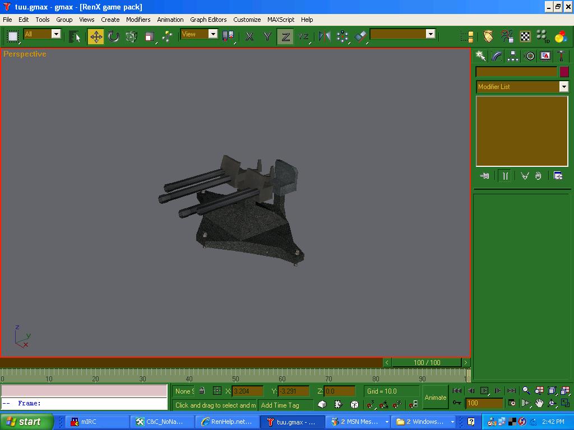Screen dimensions: 574x430
Task: Toggle the pin stack button
Action: (x=485, y=176)
